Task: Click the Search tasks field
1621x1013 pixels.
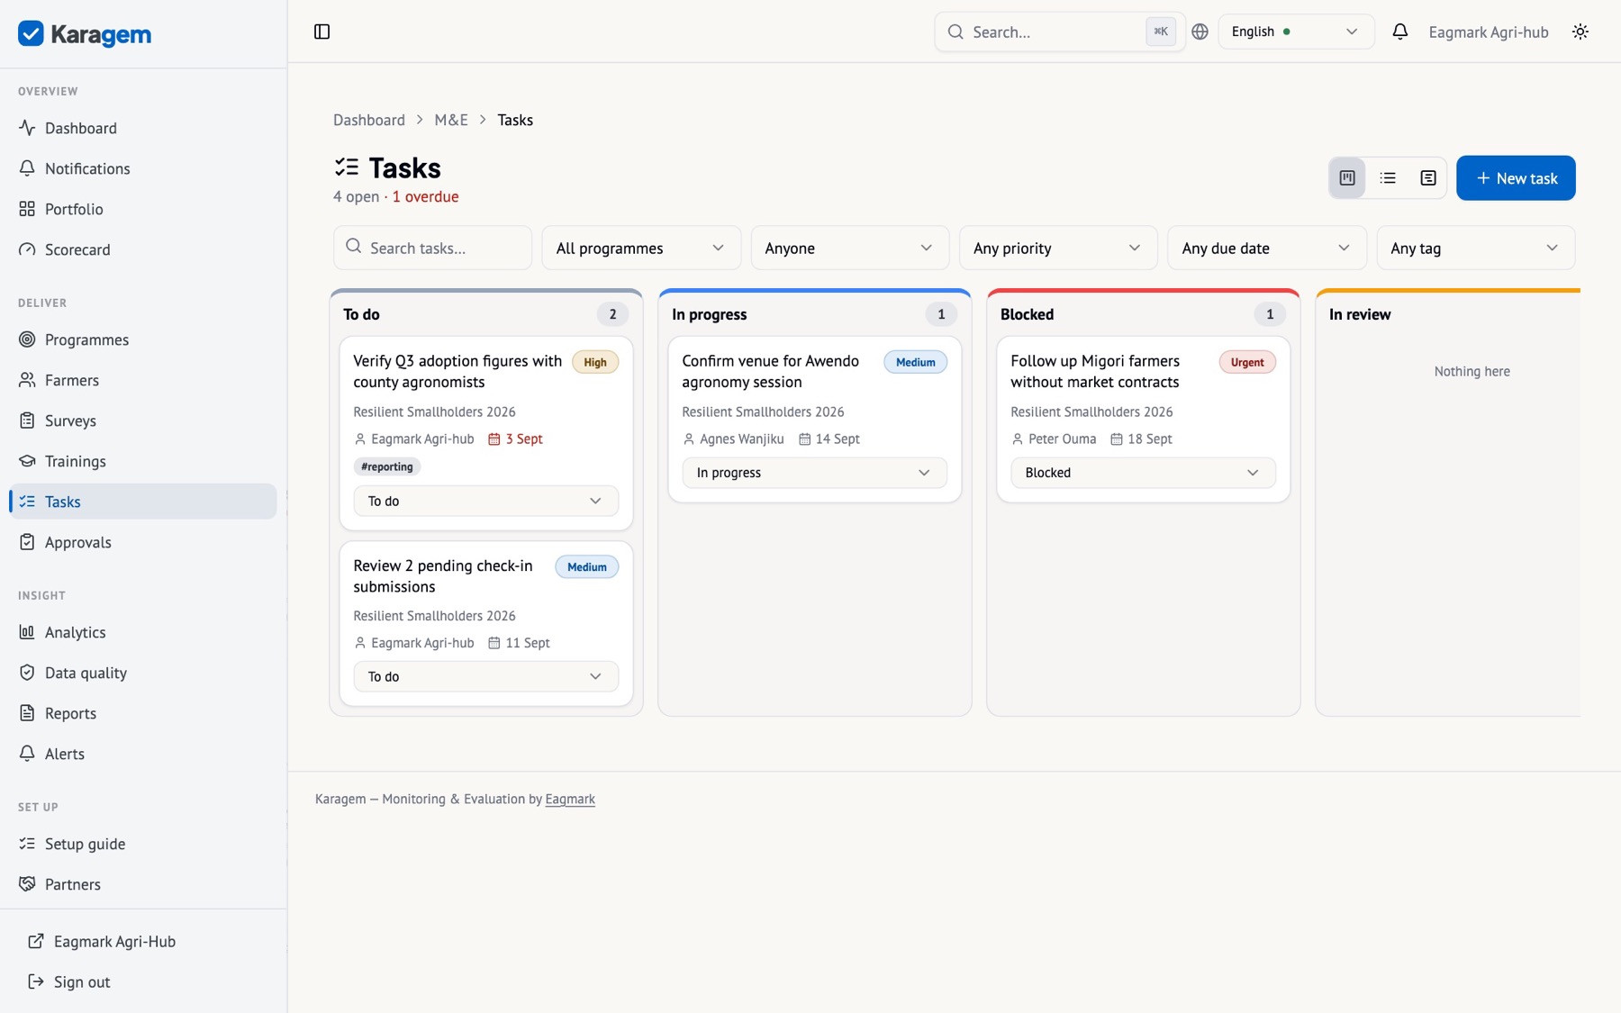Action: pyautogui.click(x=432, y=248)
